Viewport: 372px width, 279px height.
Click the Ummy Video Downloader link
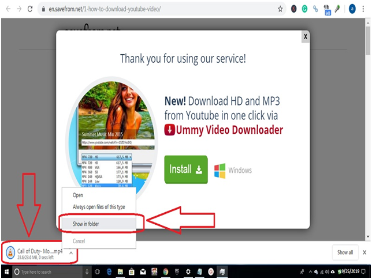point(229,130)
